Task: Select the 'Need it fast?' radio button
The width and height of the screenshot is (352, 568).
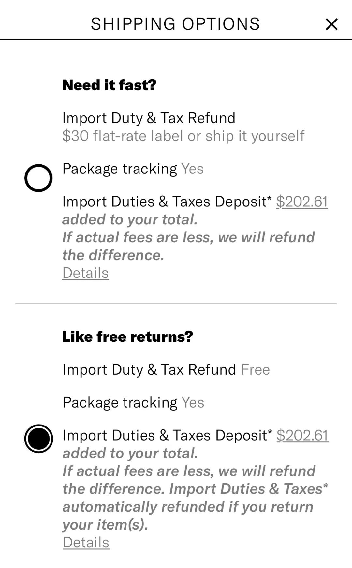Action: pos(38,178)
